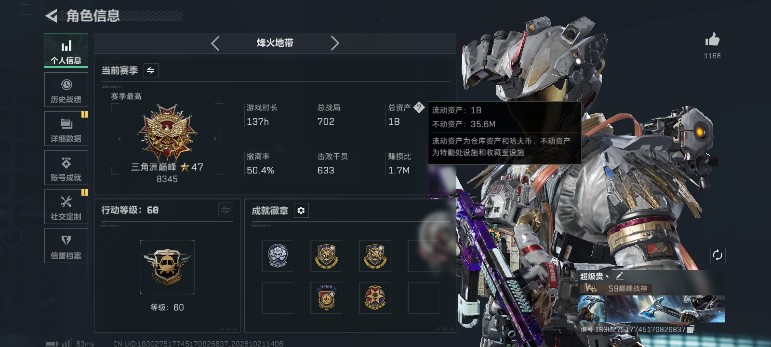Copy the player ID number
This screenshot has height=347, width=771.
pyautogui.click(x=691, y=329)
